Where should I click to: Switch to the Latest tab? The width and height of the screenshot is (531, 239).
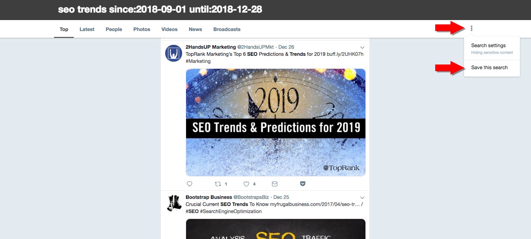tap(86, 29)
